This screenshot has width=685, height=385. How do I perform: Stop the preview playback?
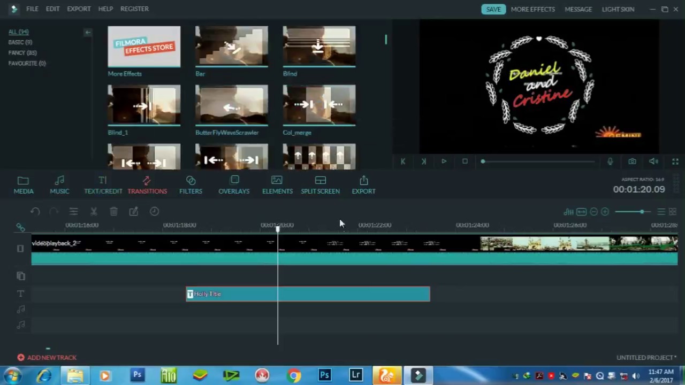click(465, 161)
